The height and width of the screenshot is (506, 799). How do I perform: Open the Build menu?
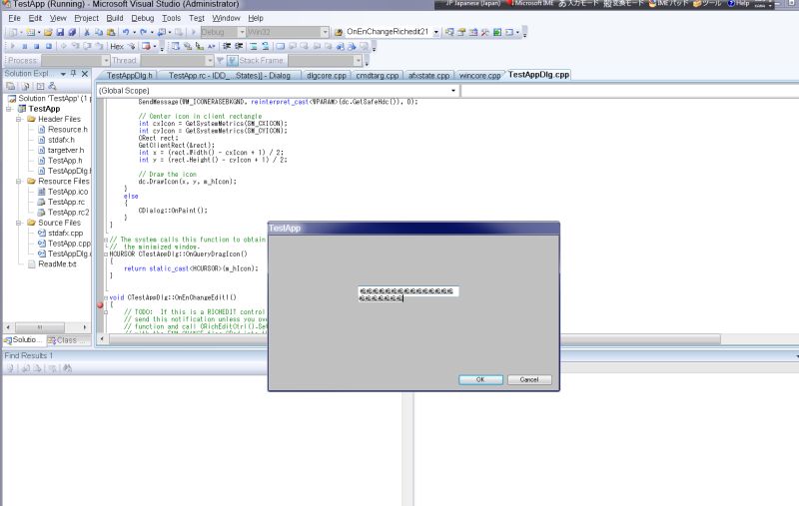click(x=115, y=18)
